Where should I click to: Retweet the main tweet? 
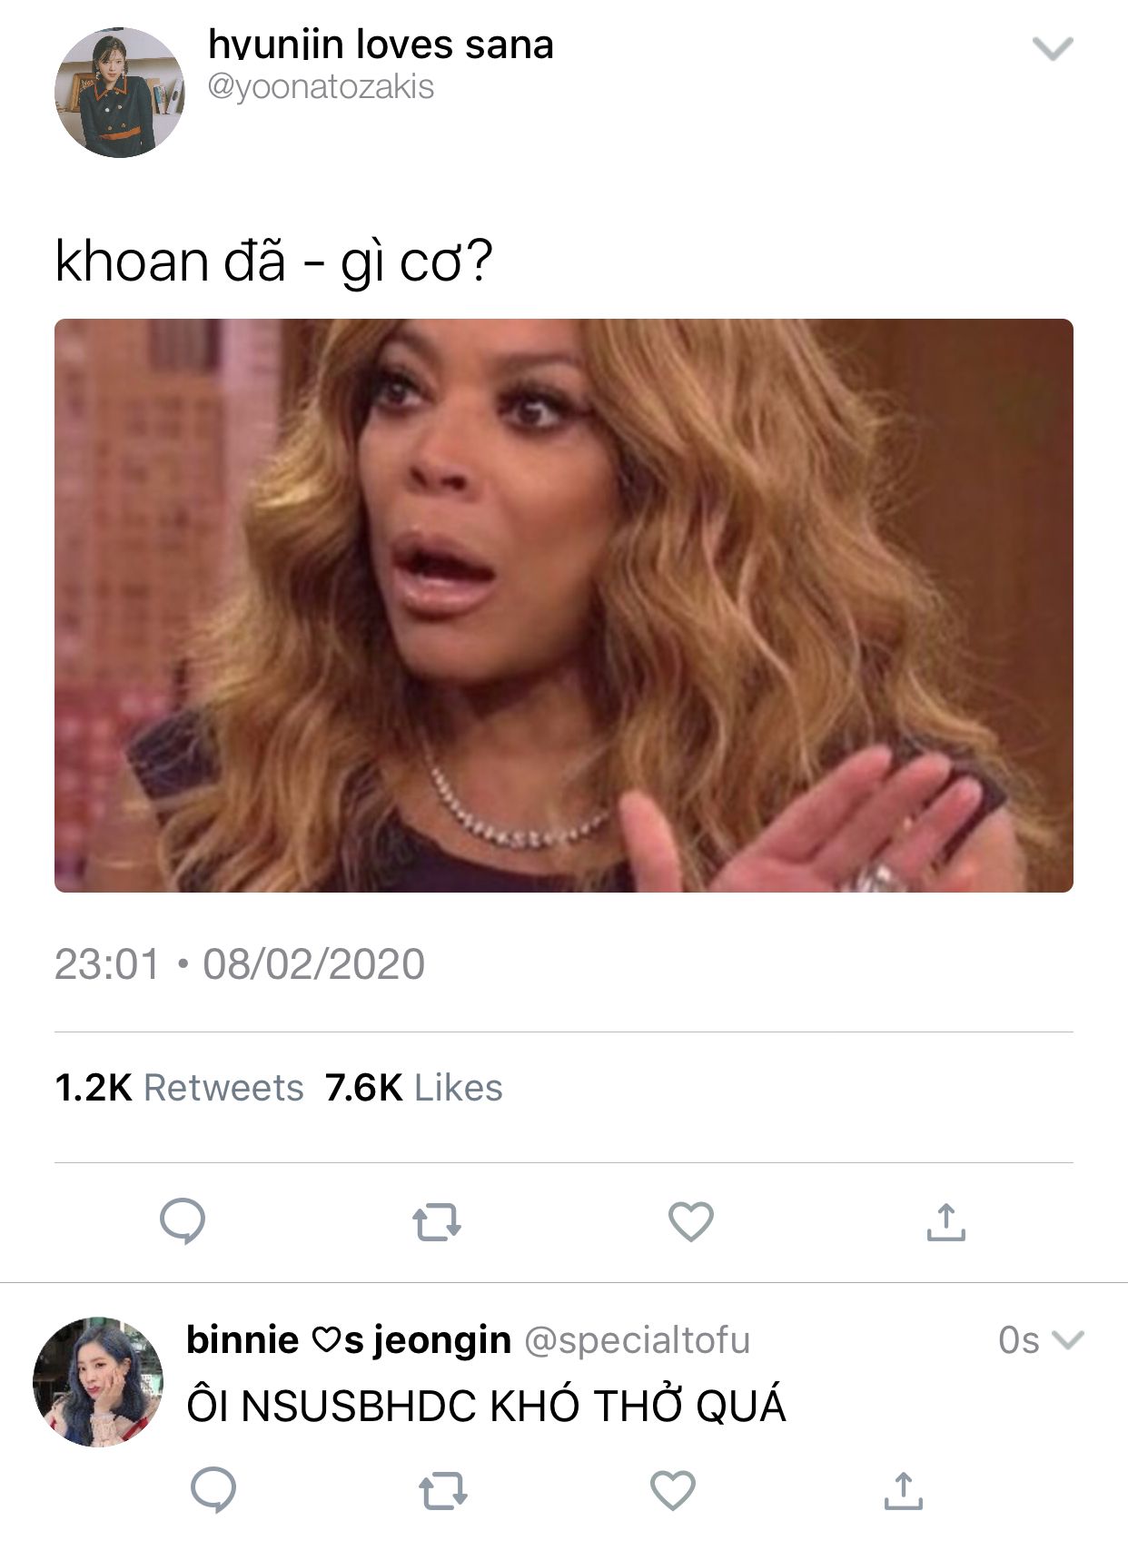pyautogui.click(x=437, y=1222)
